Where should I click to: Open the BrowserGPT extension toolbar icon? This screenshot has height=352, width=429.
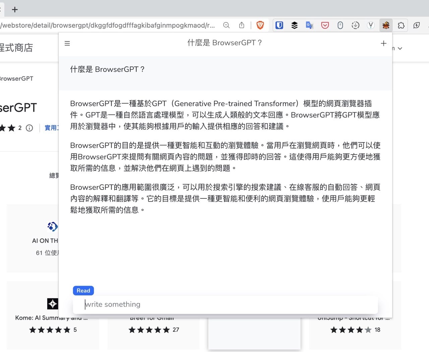[386, 25]
